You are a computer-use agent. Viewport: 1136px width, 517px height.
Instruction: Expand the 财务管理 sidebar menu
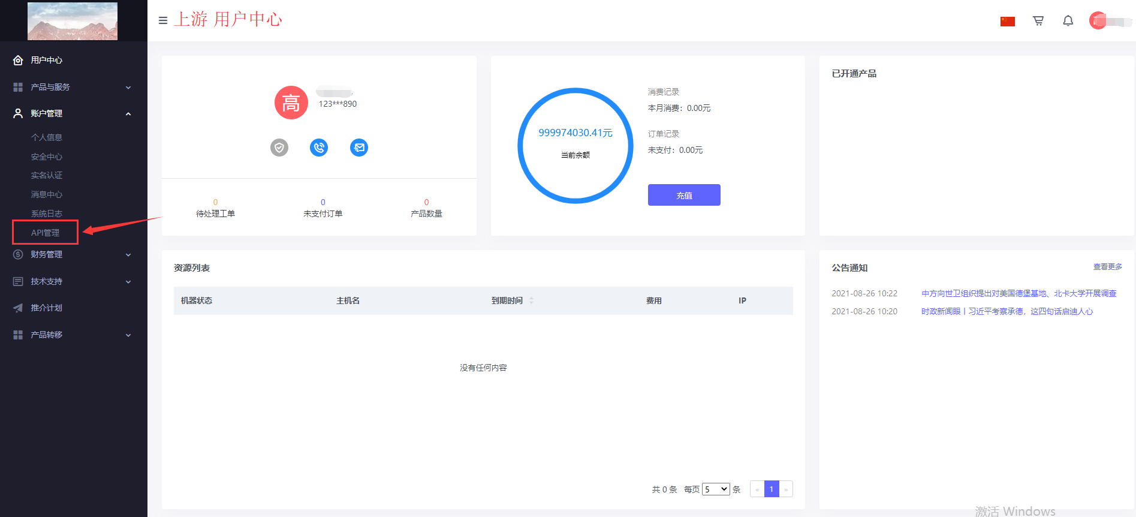pyautogui.click(x=72, y=254)
